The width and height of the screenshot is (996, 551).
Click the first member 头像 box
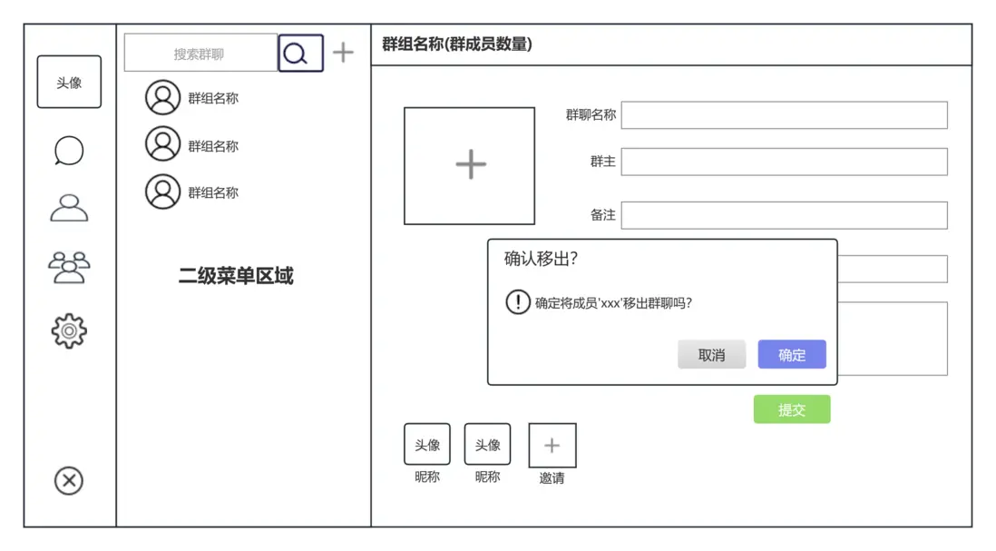click(x=427, y=444)
